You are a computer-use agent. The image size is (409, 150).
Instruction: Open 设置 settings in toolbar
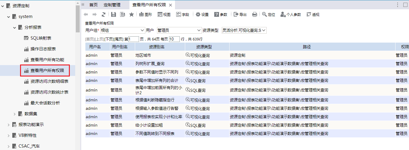(x=202, y=14)
